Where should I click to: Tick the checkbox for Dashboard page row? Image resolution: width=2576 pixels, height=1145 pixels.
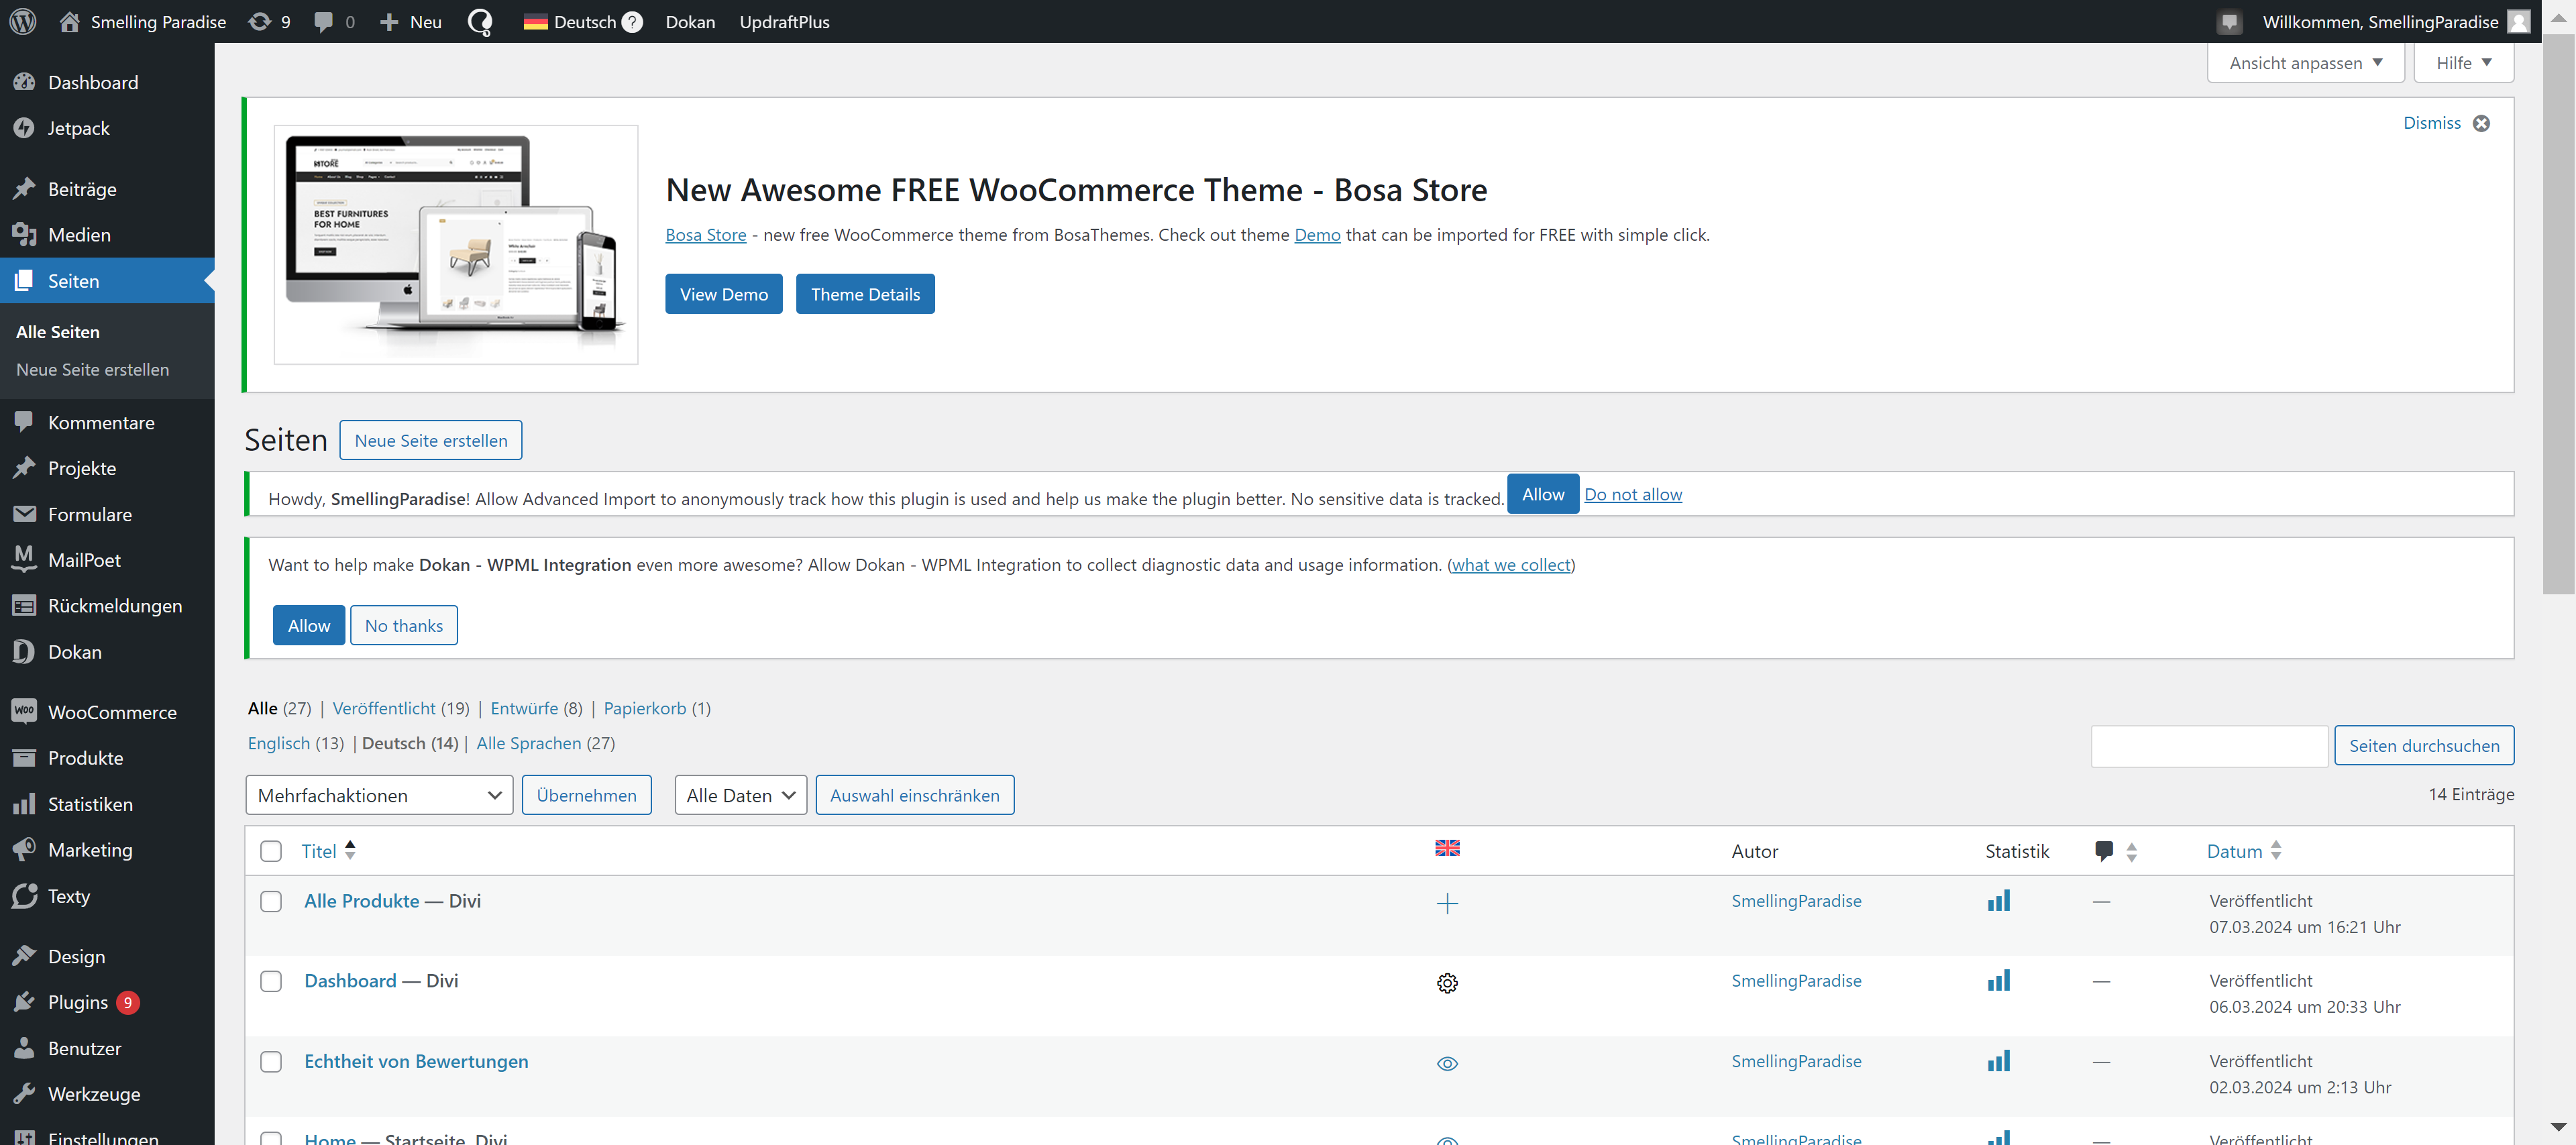pos(271,981)
